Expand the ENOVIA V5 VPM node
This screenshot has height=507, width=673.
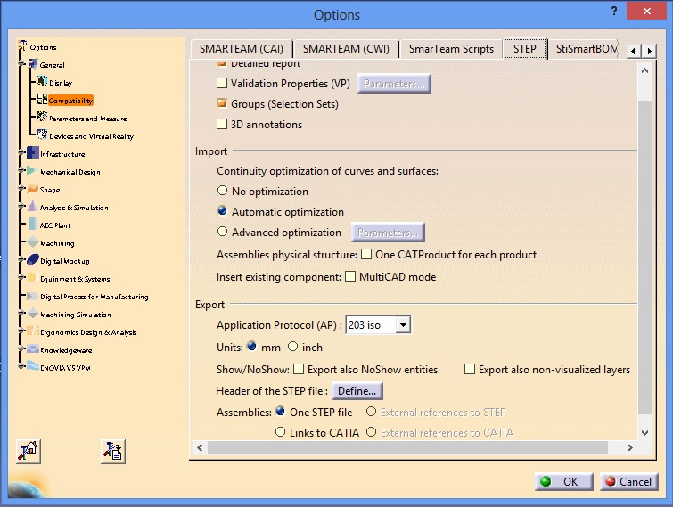[x=21, y=366]
